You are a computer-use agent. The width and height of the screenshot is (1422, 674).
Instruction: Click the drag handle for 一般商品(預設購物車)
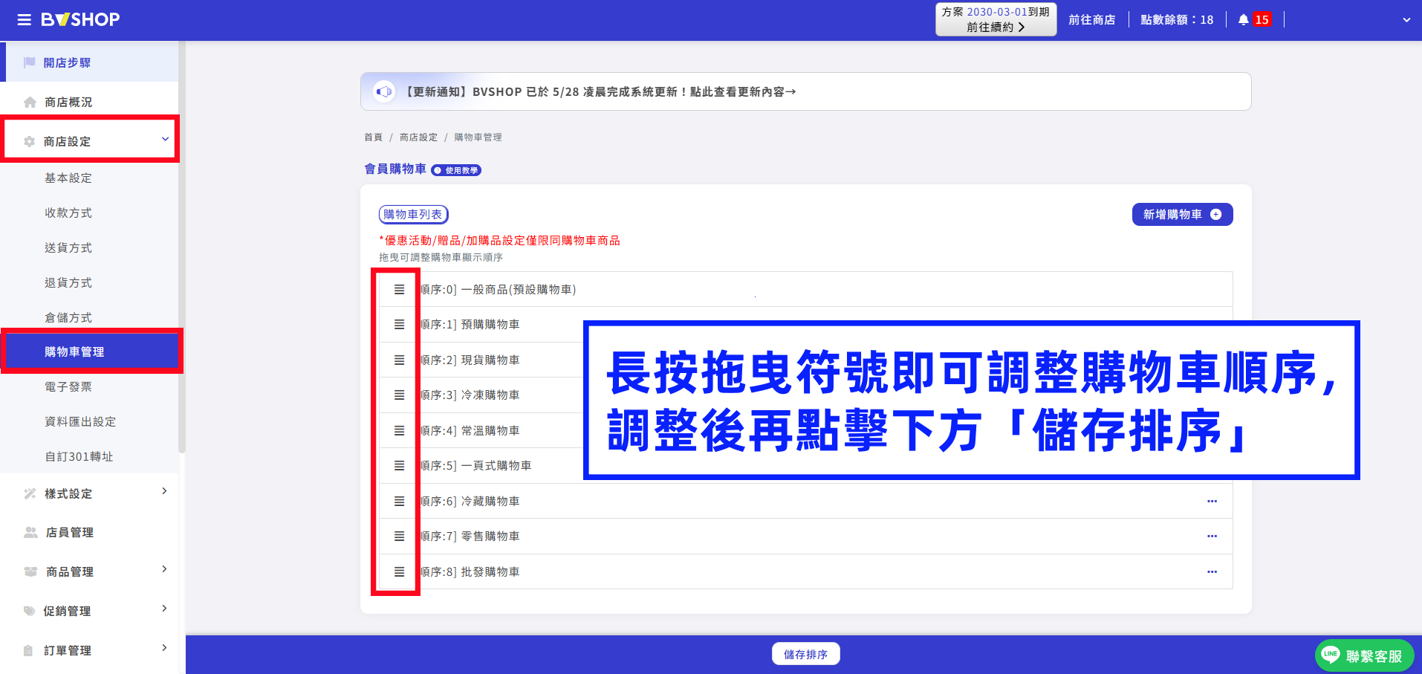click(399, 289)
